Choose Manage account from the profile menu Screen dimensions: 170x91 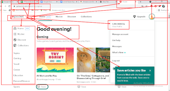point(120,34)
